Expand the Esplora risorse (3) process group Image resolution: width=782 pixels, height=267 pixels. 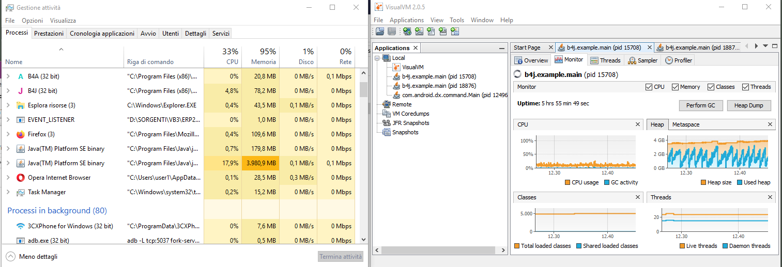8,105
